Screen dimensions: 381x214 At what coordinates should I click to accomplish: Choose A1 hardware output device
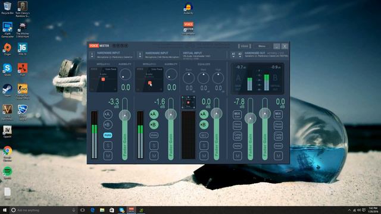pos(233,55)
